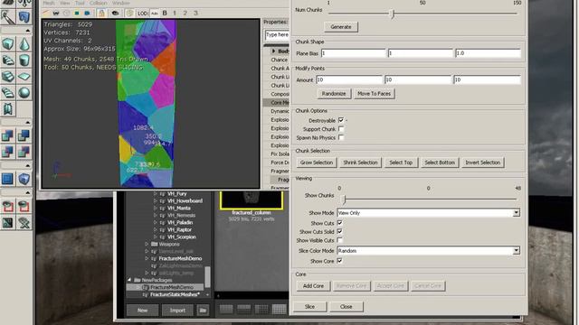Image resolution: width=579 pixels, height=325 pixels.
Task: Click the CSG Intersect icon
Action: 8,152
